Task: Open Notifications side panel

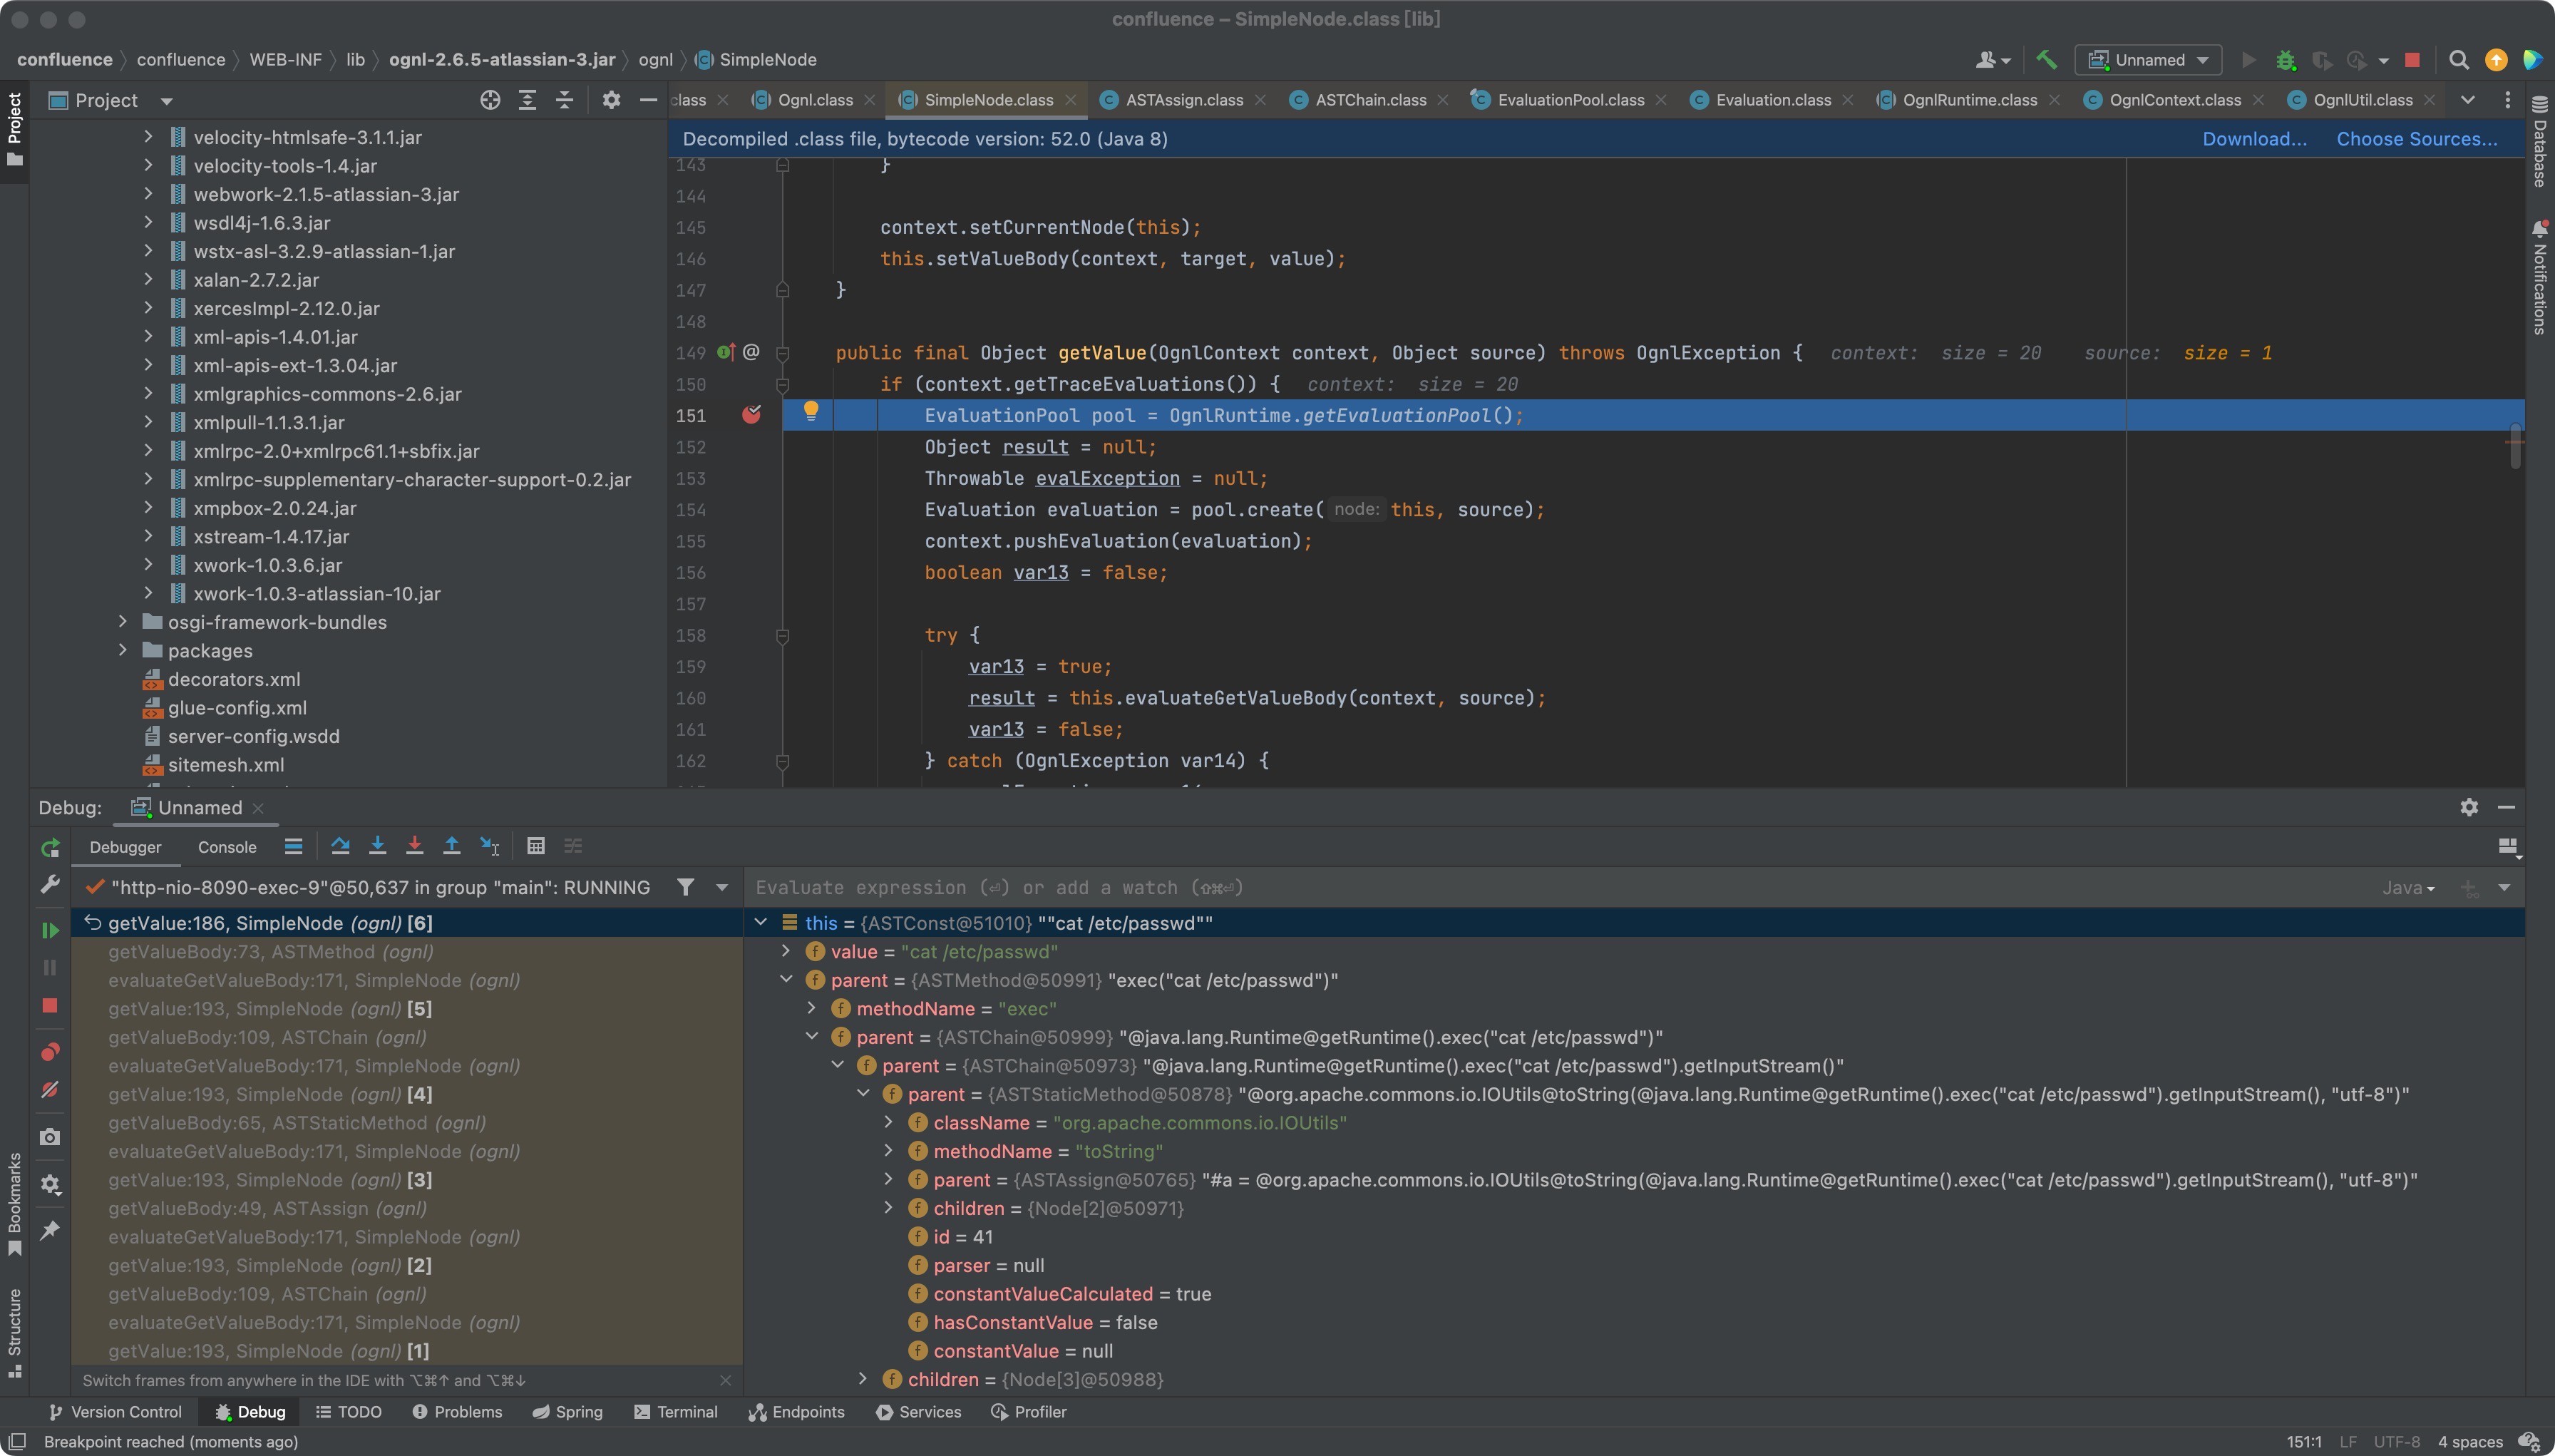Action: click(x=2539, y=278)
